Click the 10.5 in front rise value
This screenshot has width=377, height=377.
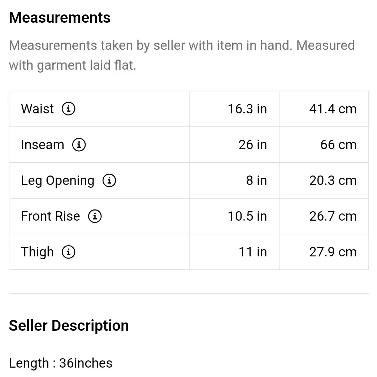(x=247, y=216)
